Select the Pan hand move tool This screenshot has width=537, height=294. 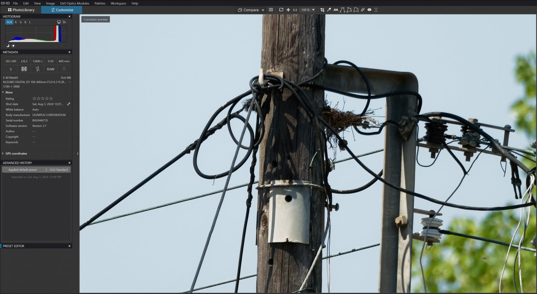(x=288, y=10)
